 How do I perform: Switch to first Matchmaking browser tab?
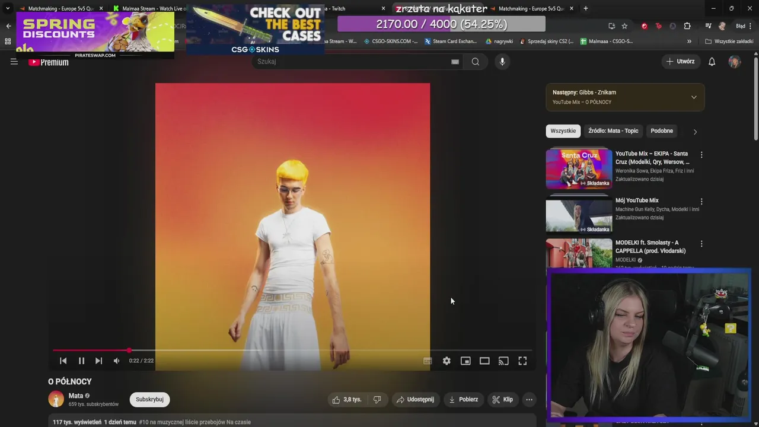pos(60,8)
